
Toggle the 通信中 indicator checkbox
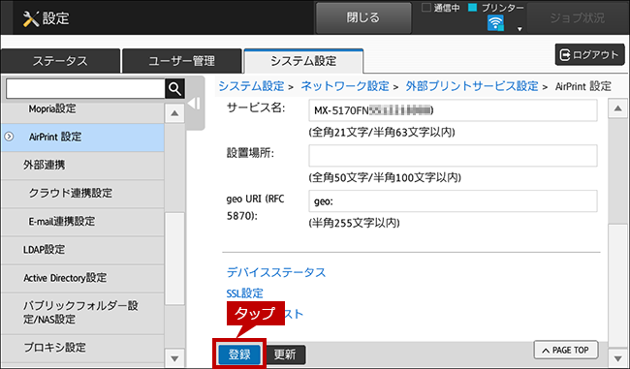(426, 7)
